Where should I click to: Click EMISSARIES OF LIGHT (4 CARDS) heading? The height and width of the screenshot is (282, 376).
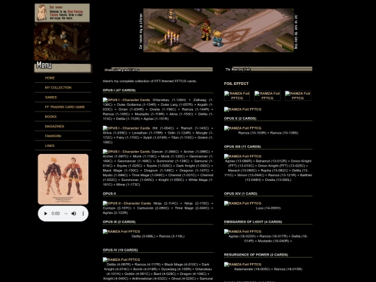[x=253, y=222]
